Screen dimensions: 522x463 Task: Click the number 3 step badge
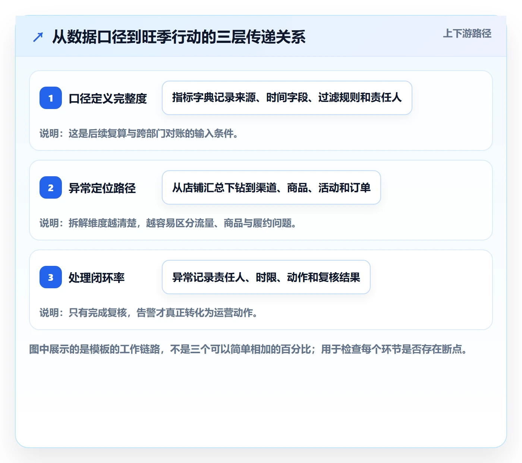[x=51, y=277]
